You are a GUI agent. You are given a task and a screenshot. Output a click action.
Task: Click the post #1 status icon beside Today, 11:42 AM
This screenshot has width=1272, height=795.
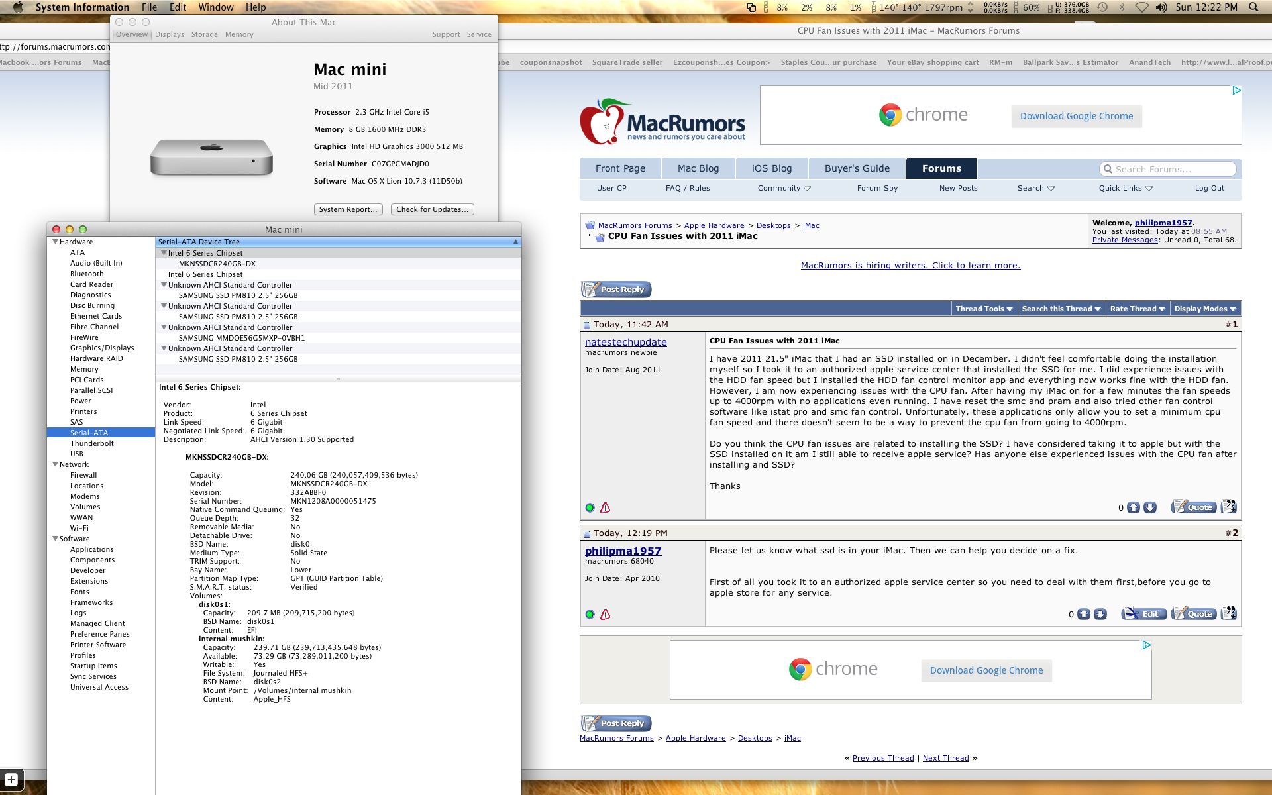click(587, 325)
